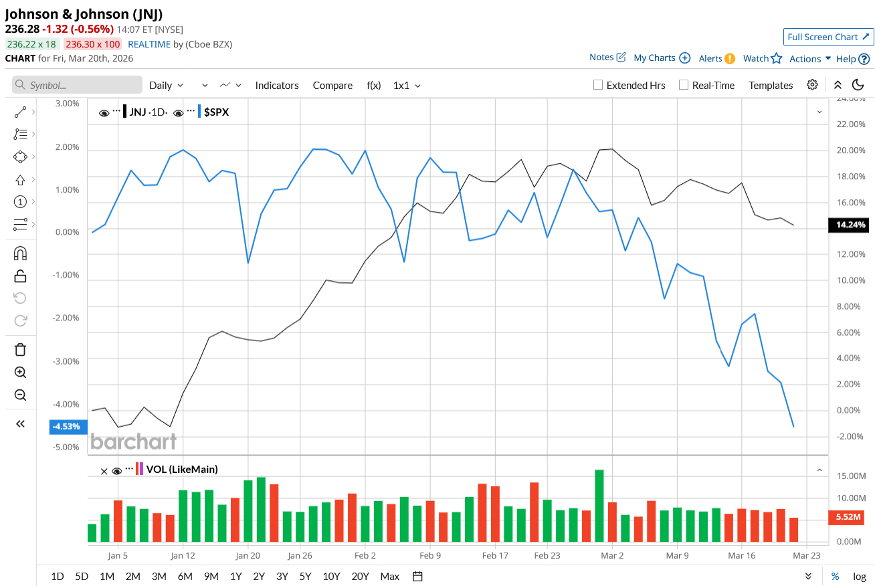Click the VOL red-purple color swatch

tap(139, 469)
